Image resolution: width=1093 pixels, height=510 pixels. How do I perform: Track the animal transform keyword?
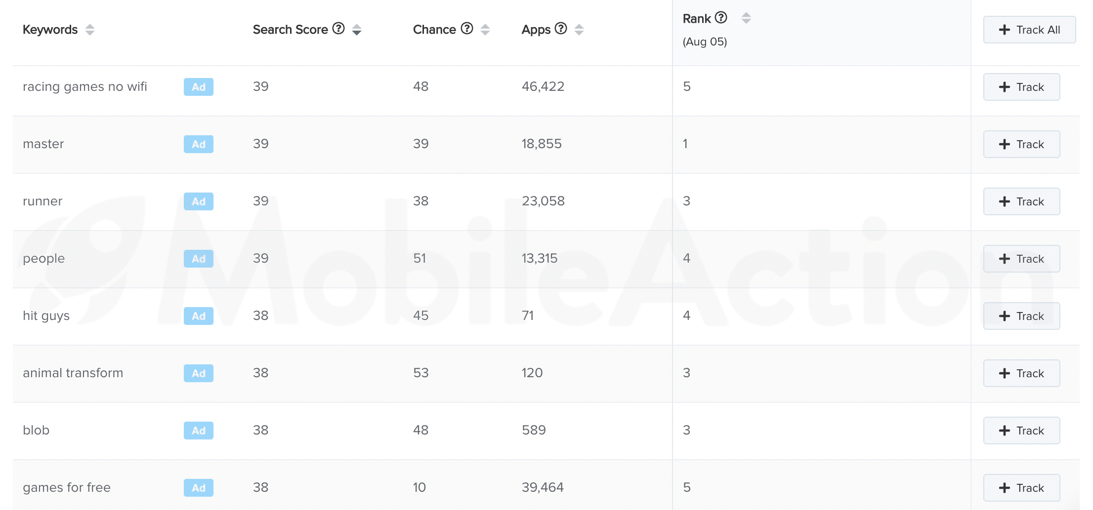click(1021, 373)
